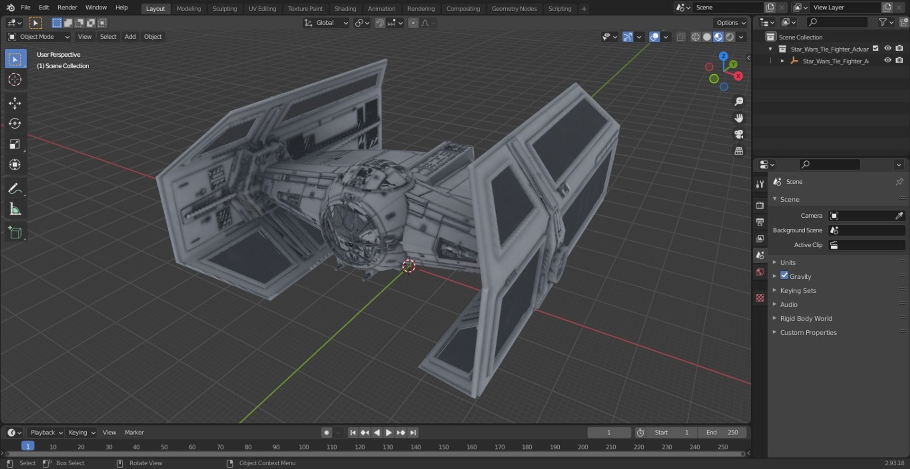Disable Star_Wars_Tie_Fighter_Advar collection in renders

[899, 48]
